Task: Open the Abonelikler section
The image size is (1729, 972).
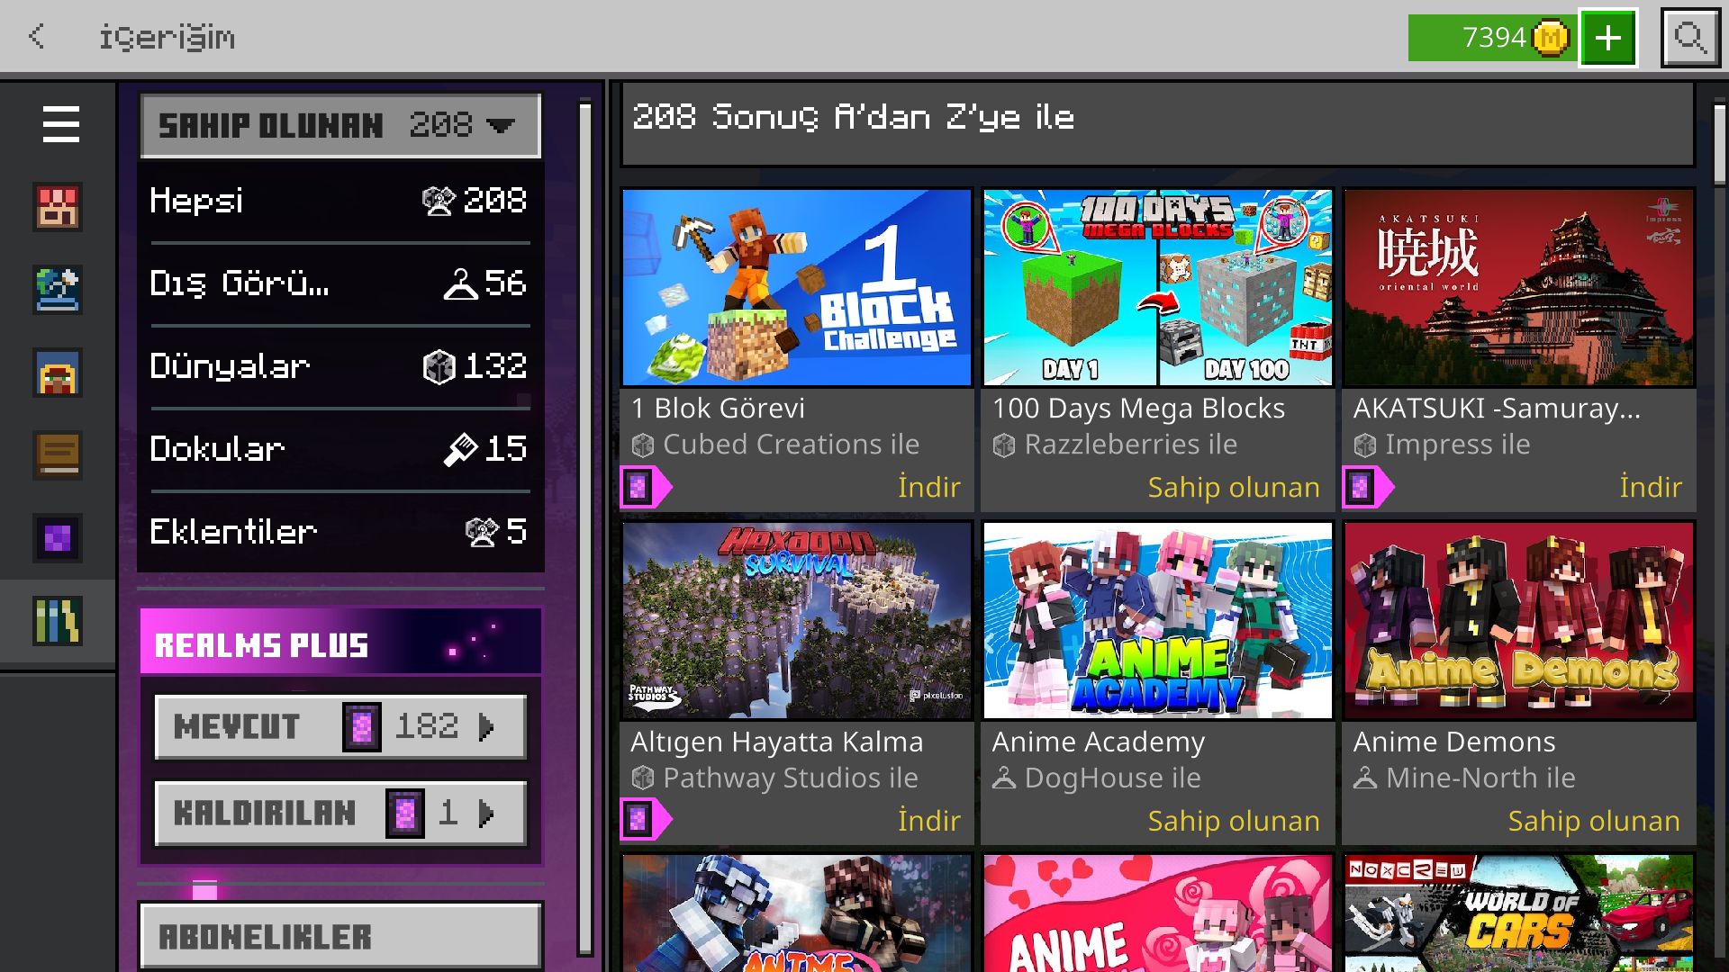Action: (x=340, y=936)
